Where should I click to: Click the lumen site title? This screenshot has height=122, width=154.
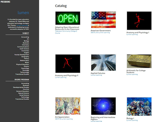23,12
